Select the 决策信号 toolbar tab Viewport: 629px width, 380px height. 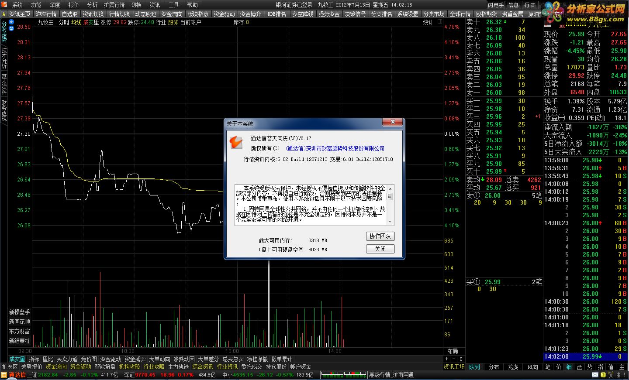[356, 14]
